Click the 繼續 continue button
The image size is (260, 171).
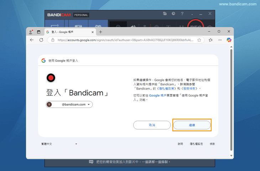[x=192, y=125]
